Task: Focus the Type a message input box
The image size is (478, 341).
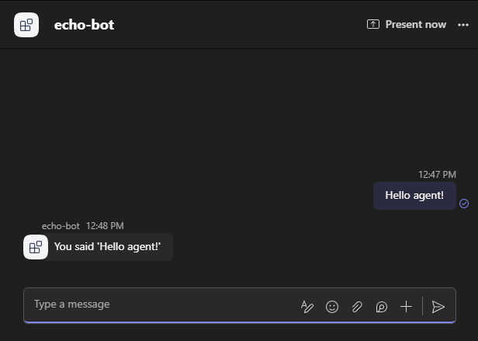Action: tap(161, 304)
